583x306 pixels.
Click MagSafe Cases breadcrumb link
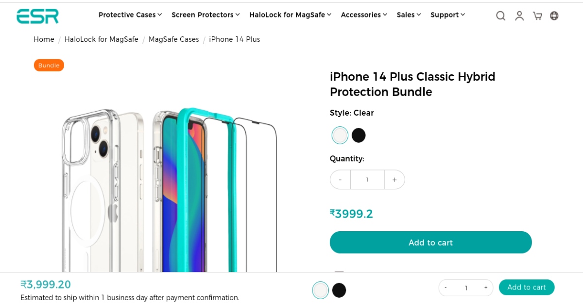click(173, 39)
